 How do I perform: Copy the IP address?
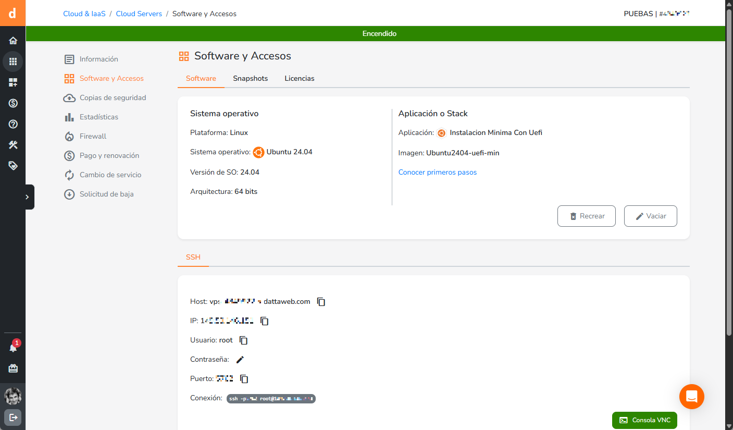tap(265, 321)
